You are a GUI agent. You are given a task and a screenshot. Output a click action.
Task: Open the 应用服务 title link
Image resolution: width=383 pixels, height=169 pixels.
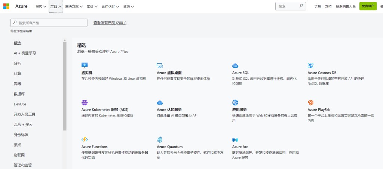pos(239,110)
